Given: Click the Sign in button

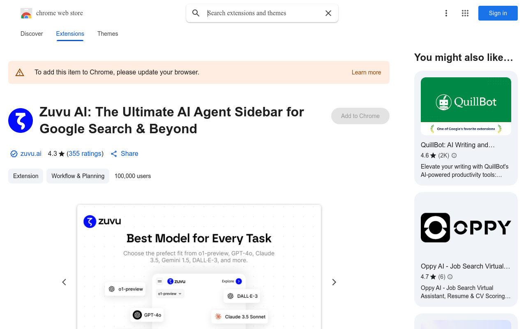Looking at the screenshot, I should coord(498,13).
